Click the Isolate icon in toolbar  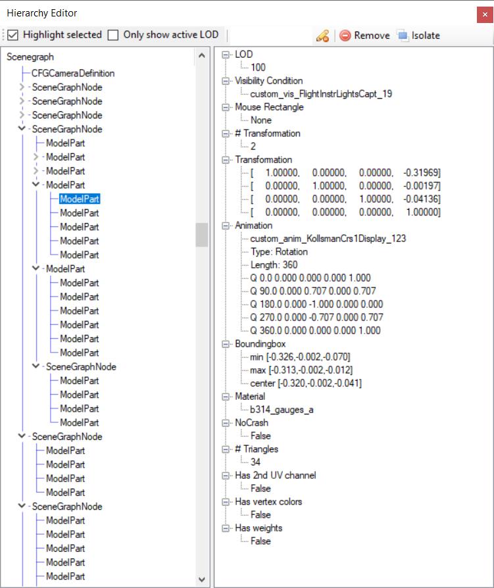point(403,36)
